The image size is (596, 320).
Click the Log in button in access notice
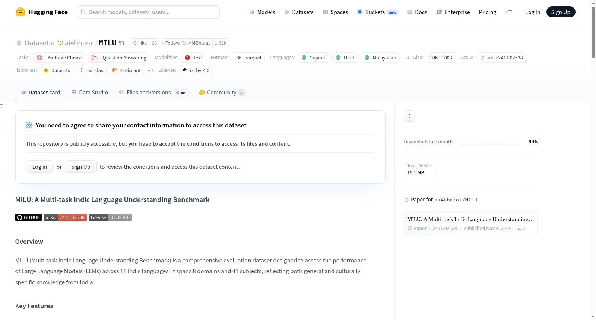(x=40, y=167)
